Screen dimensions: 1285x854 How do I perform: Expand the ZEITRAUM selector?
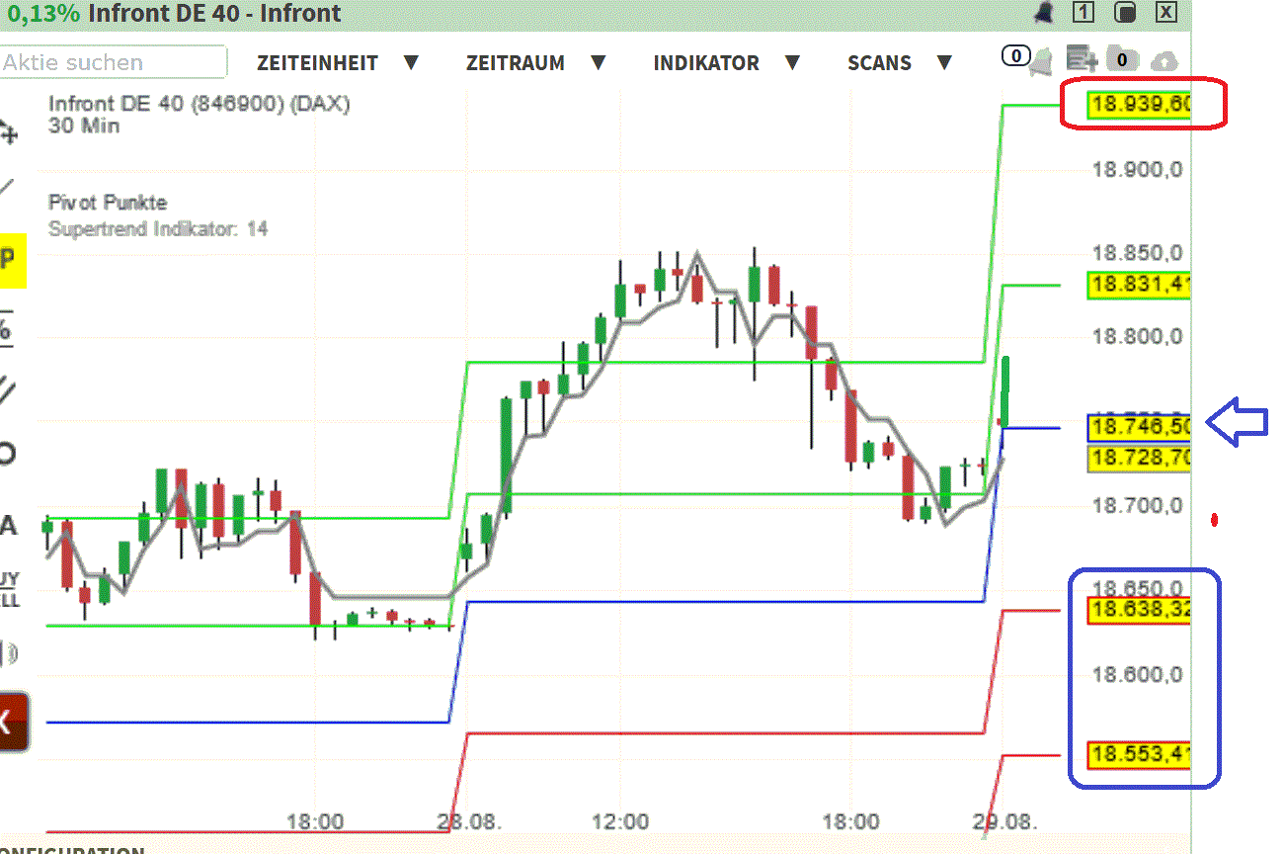515,62
